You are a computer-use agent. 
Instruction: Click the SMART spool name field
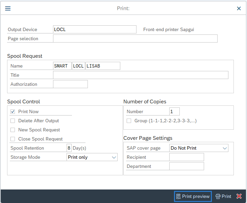(62, 66)
